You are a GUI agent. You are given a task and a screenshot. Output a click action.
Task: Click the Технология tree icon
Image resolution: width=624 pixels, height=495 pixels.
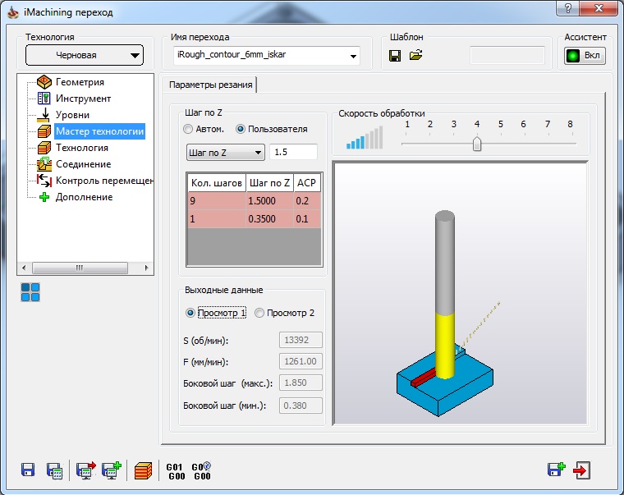(x=44, y=148)
